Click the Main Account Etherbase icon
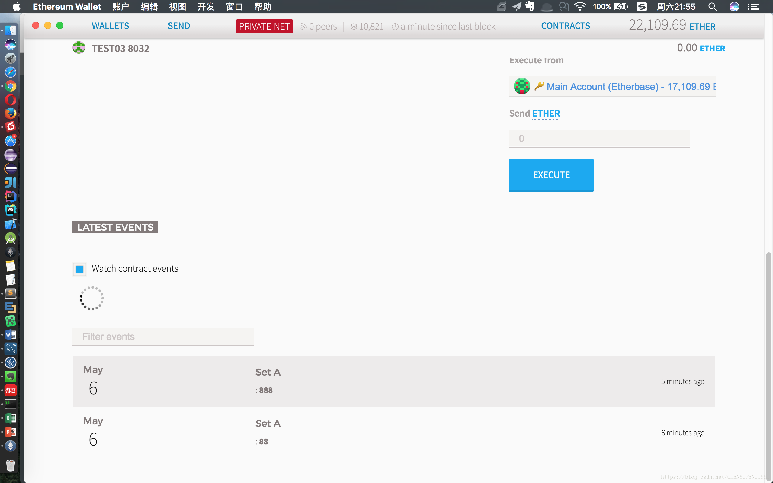 coord(521,86)
